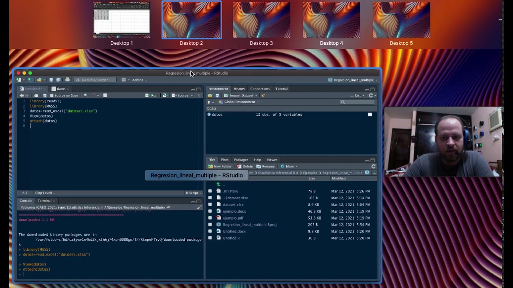This screenshot has width=513, height=288.
Task: Clear environment objects with the broom icon
Action: point(263,96)
